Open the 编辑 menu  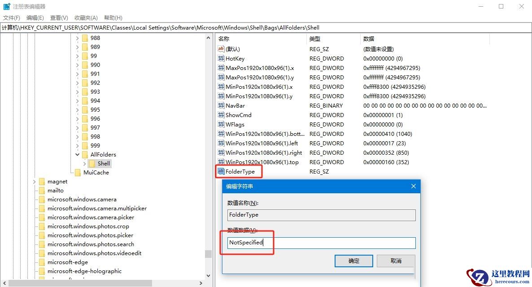point(35,17)
